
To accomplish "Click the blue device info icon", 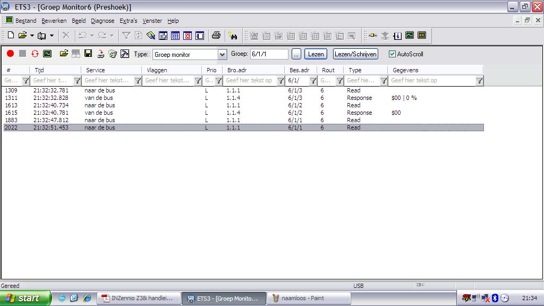I will point(397,36).
